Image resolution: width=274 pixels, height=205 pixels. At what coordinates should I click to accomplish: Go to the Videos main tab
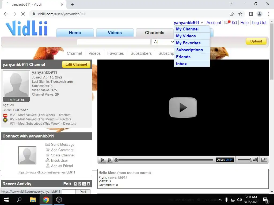[115, 33]
